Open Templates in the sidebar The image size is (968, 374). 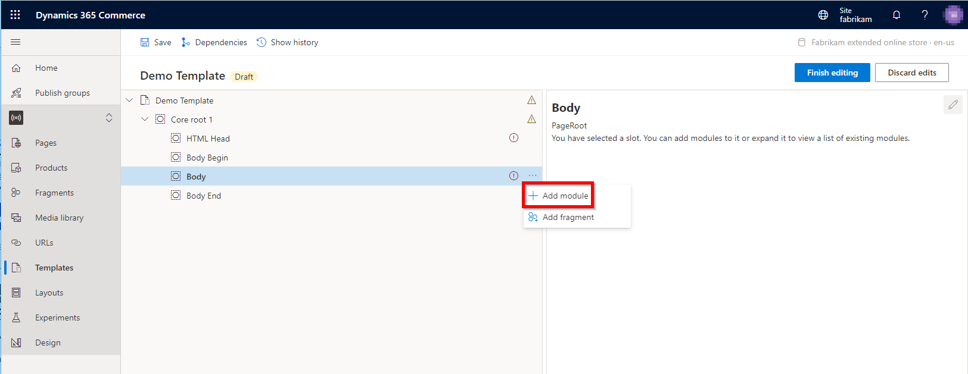click(x=61, y=268)
